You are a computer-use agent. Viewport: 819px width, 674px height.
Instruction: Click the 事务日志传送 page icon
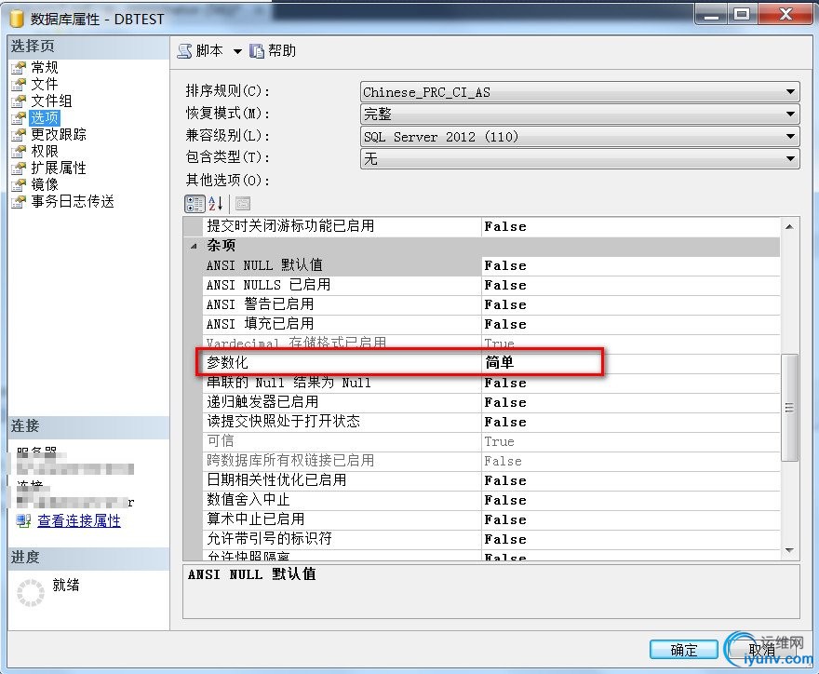pyautogui.click(x=19, y=201)
